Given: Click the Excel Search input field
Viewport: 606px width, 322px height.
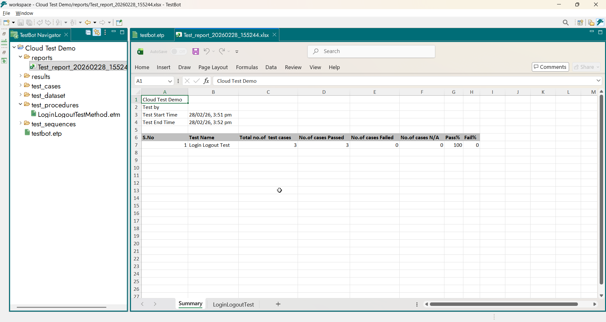Looking at the screenshot, I should point(371,51).
